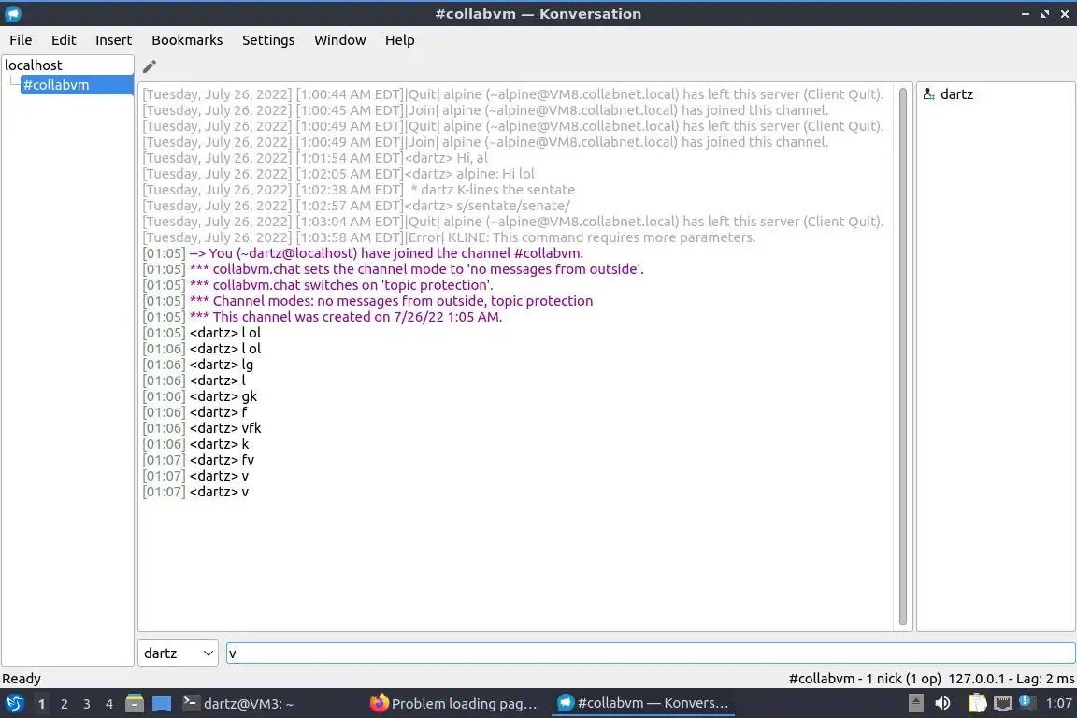The height and width of the screenshot is (718, 1077).
Task: Switch to Problem loading page Firefox window
Action: tap(453, 703)
